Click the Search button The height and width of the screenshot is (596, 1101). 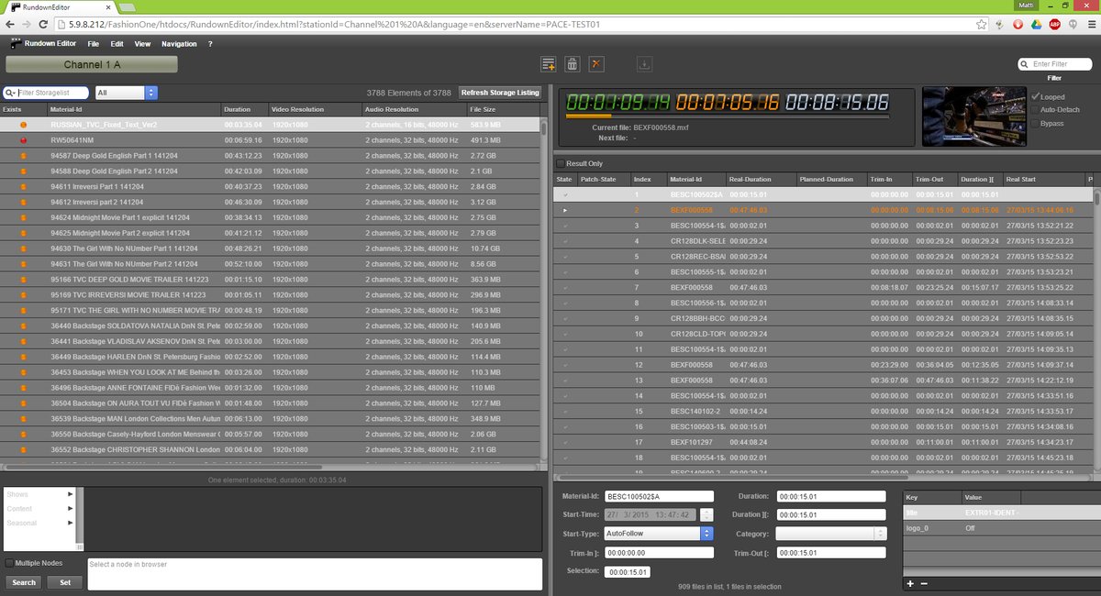pos(24,582)
